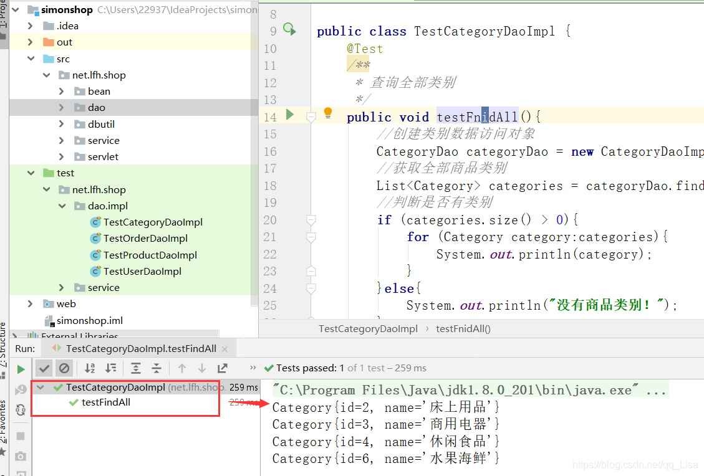Screen dimensions: 704x476
Task: Show more Run toolbar options chevrons
Action: coord(253,368)
